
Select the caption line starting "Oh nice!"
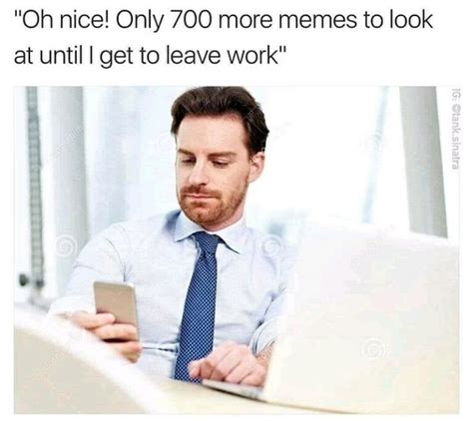pyautogui.click(x=224, y=21)
